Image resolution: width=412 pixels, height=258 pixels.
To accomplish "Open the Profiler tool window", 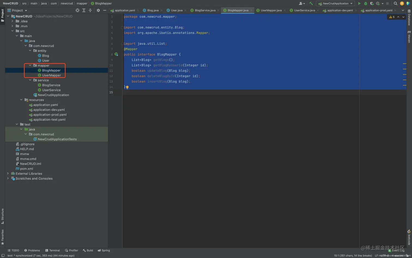I will click(71, 250).
